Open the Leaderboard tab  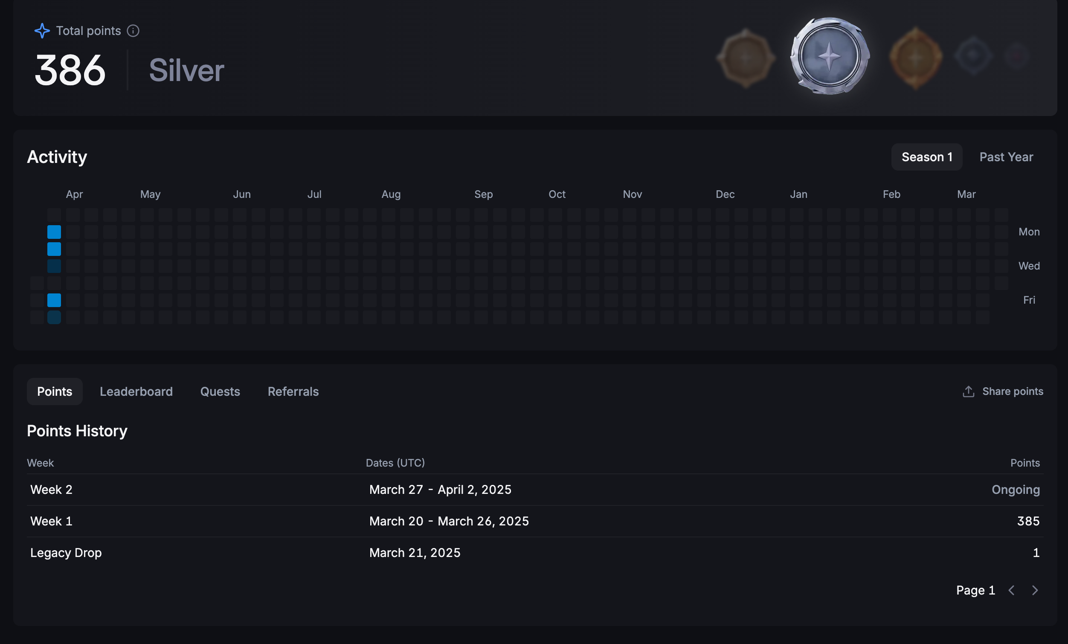136,392
